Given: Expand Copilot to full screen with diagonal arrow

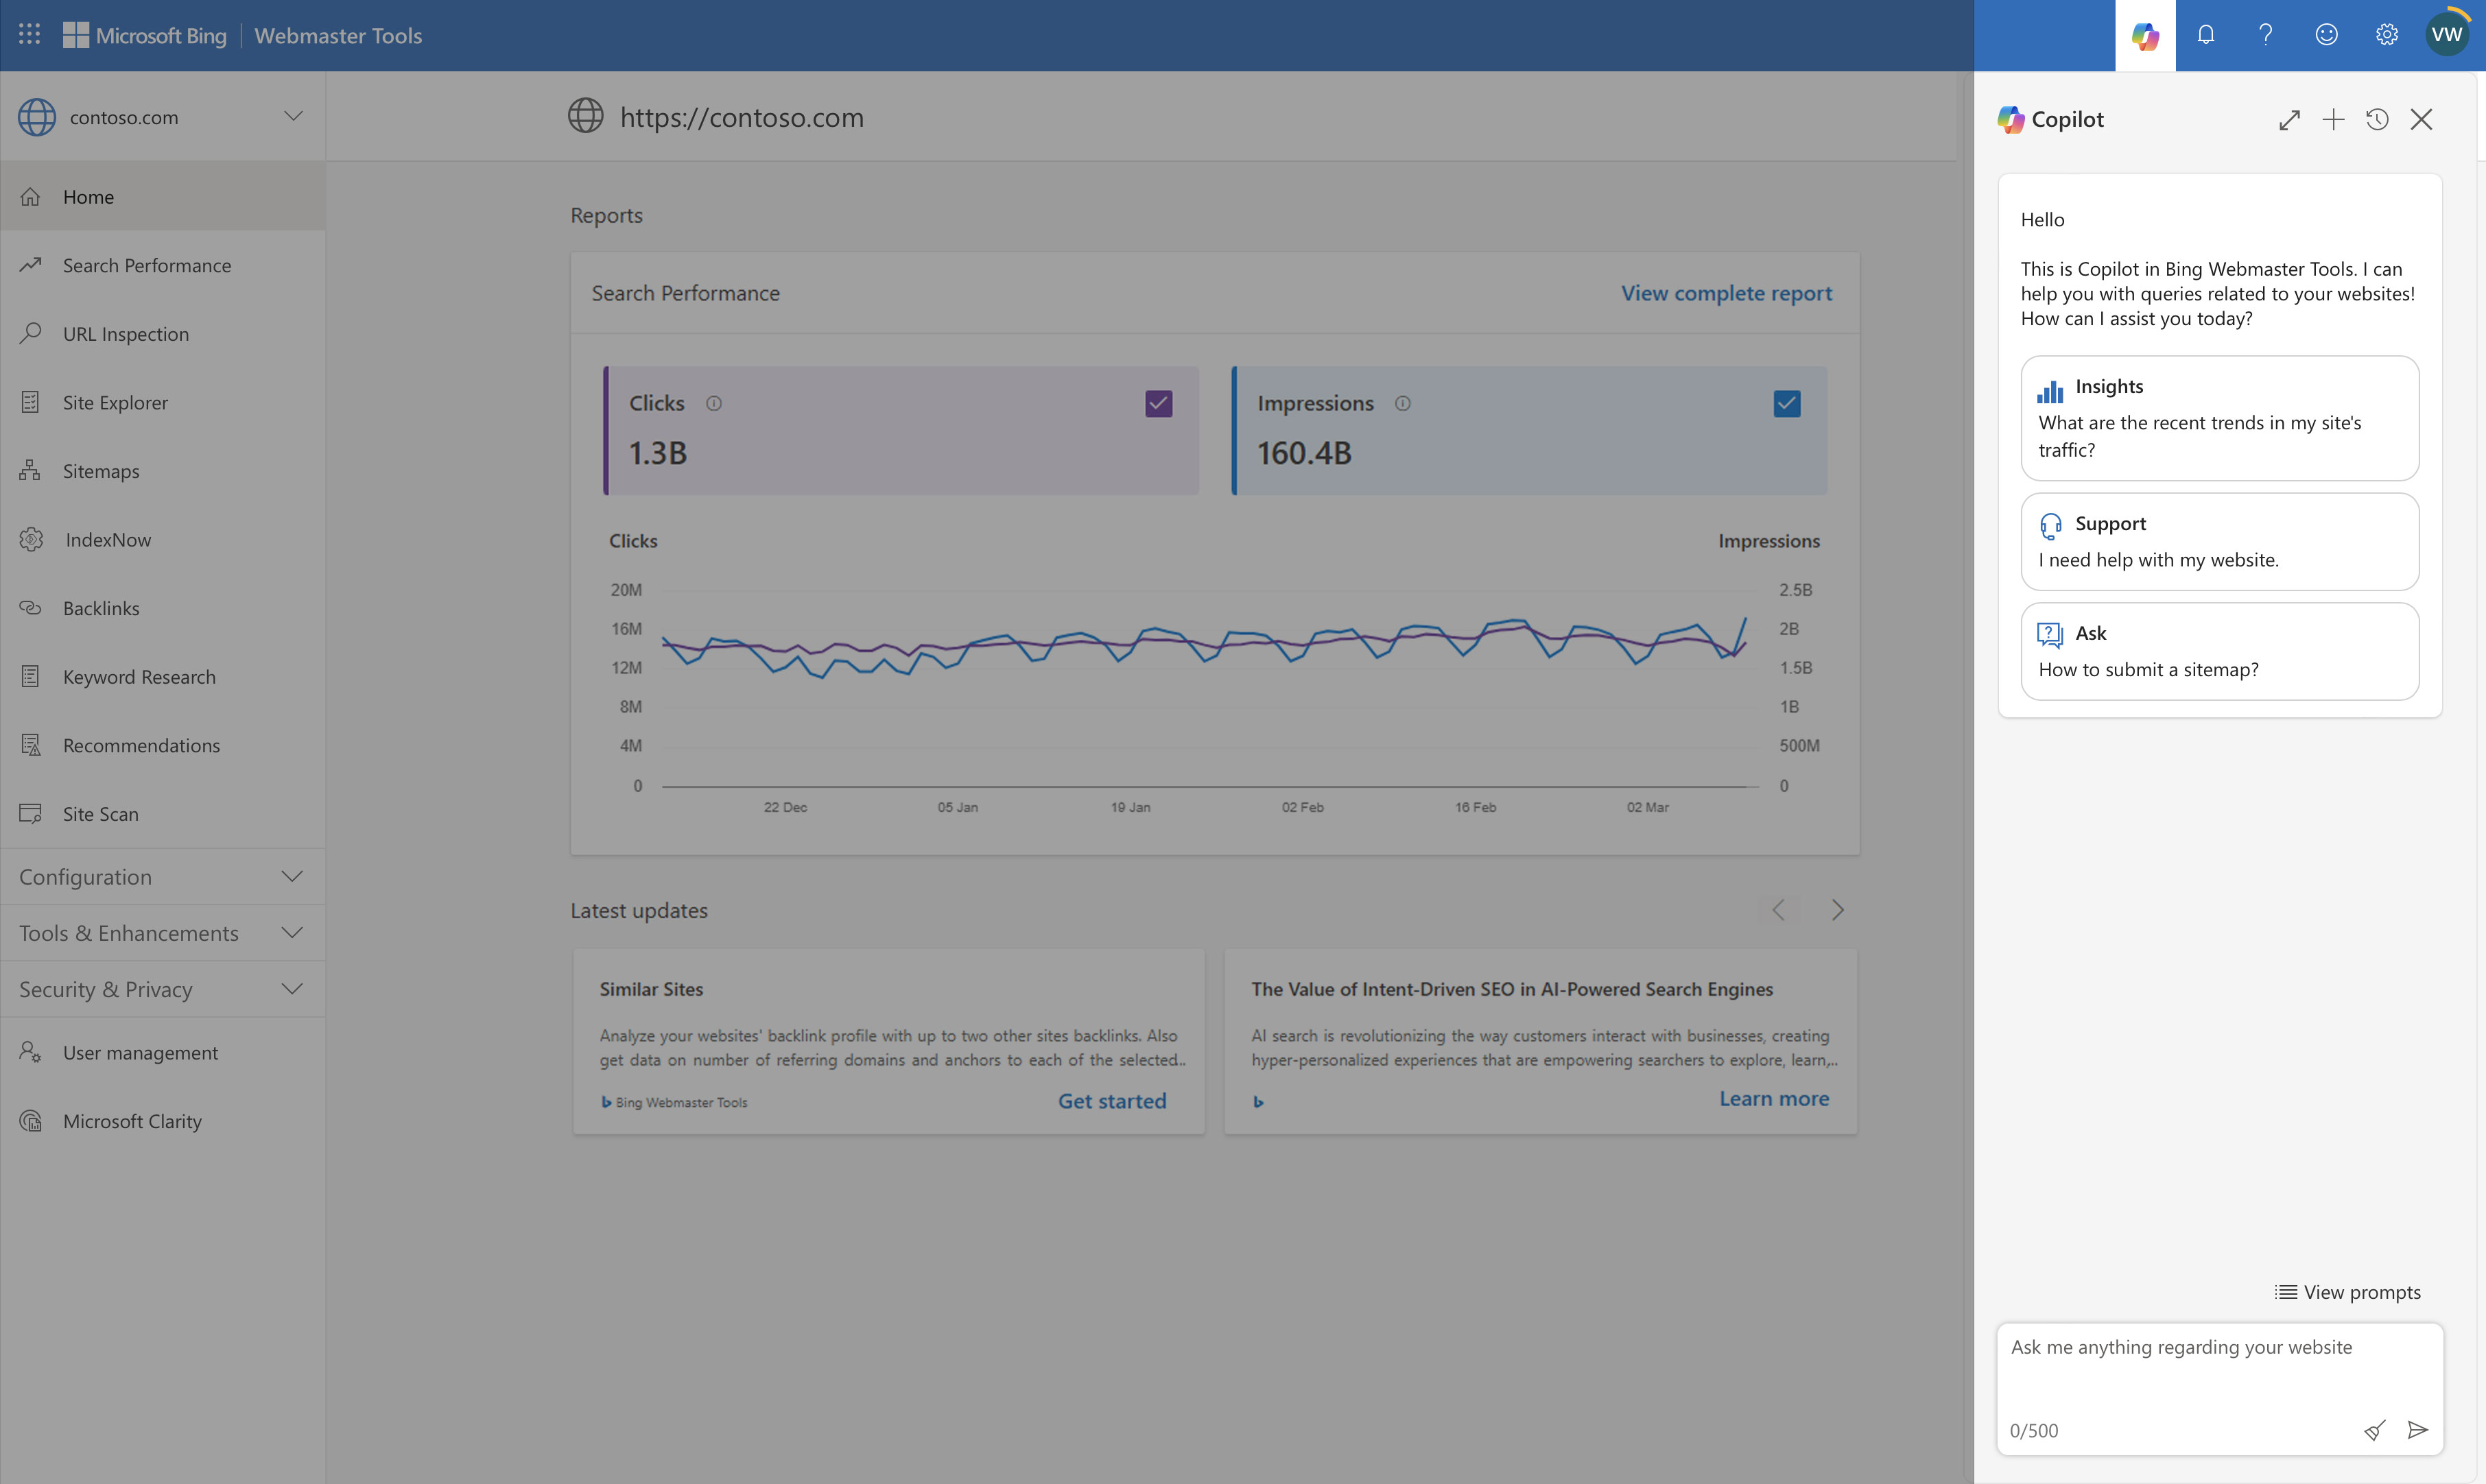Looking at the screenshot, I should point(2289,119).
